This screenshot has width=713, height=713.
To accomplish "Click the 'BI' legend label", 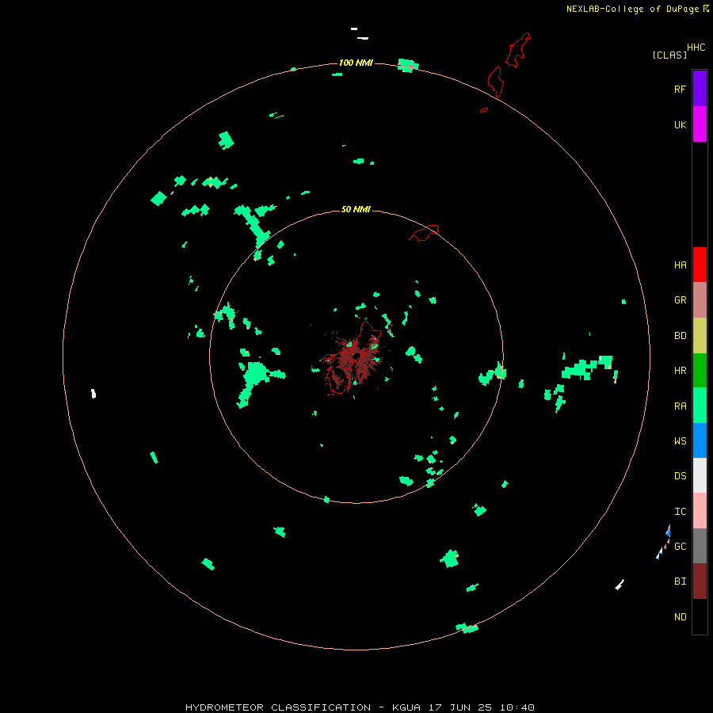I will point(680,581).
